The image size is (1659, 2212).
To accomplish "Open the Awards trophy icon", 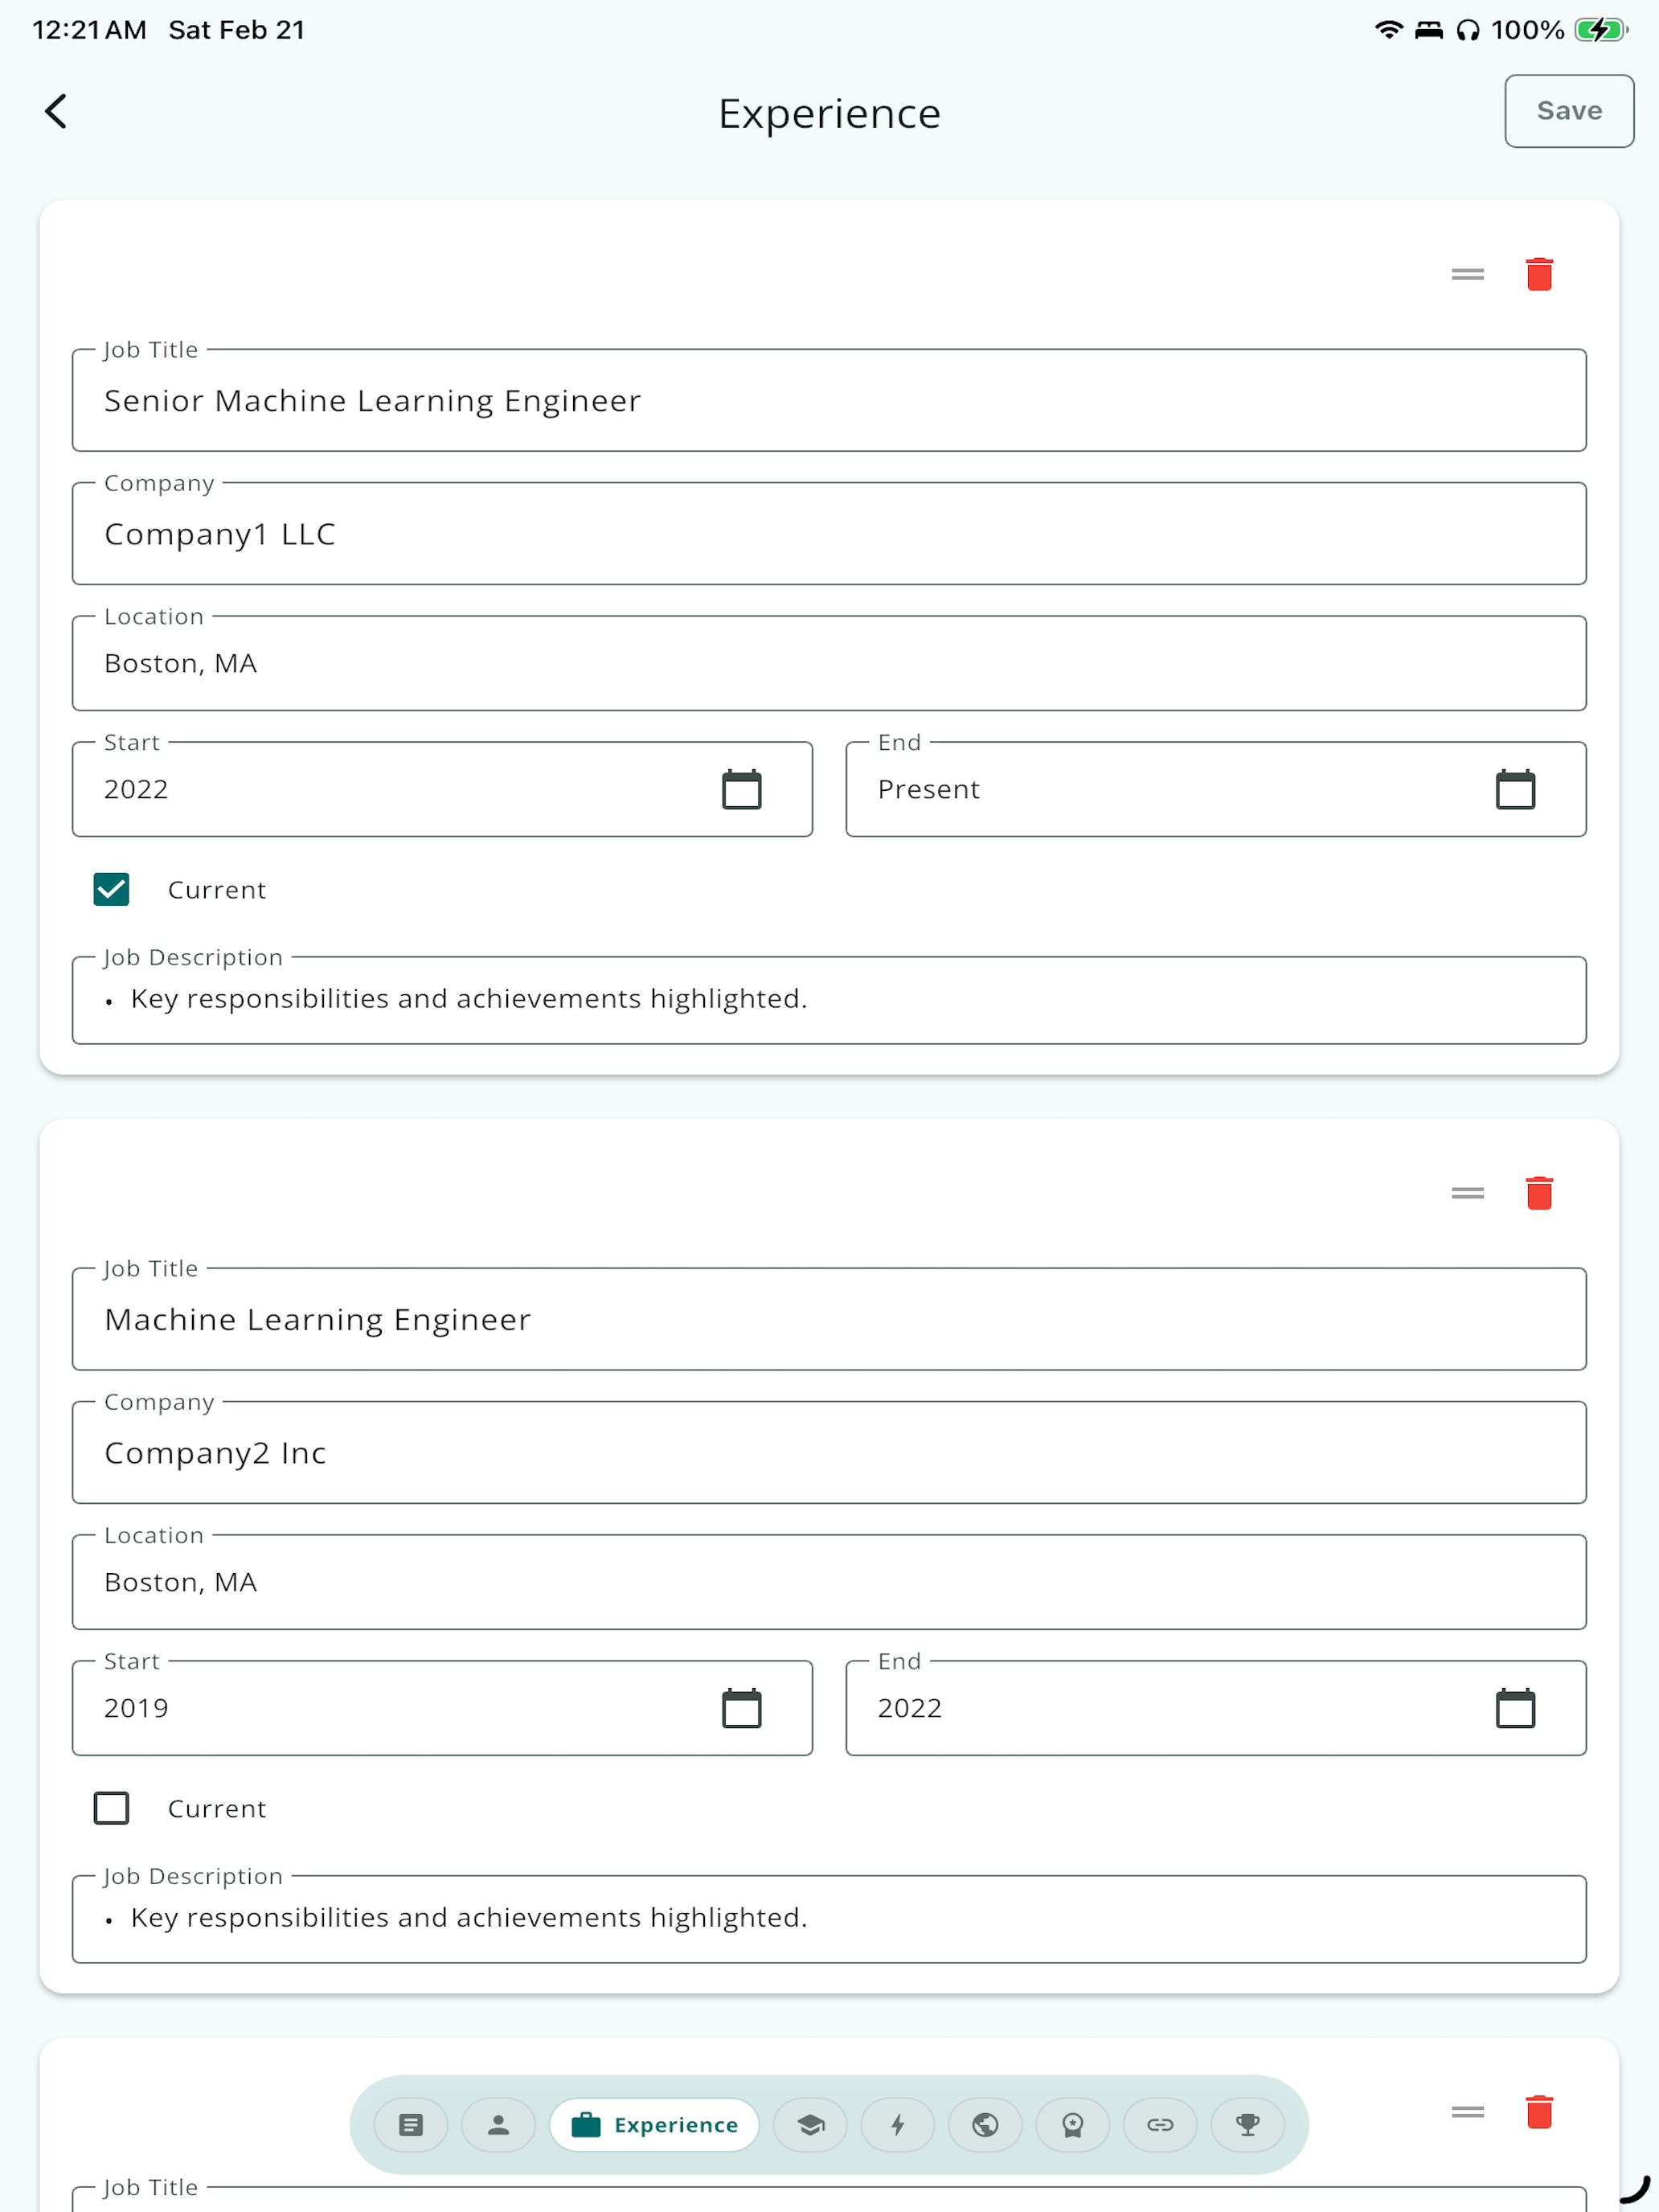I will (1247, 2125).
